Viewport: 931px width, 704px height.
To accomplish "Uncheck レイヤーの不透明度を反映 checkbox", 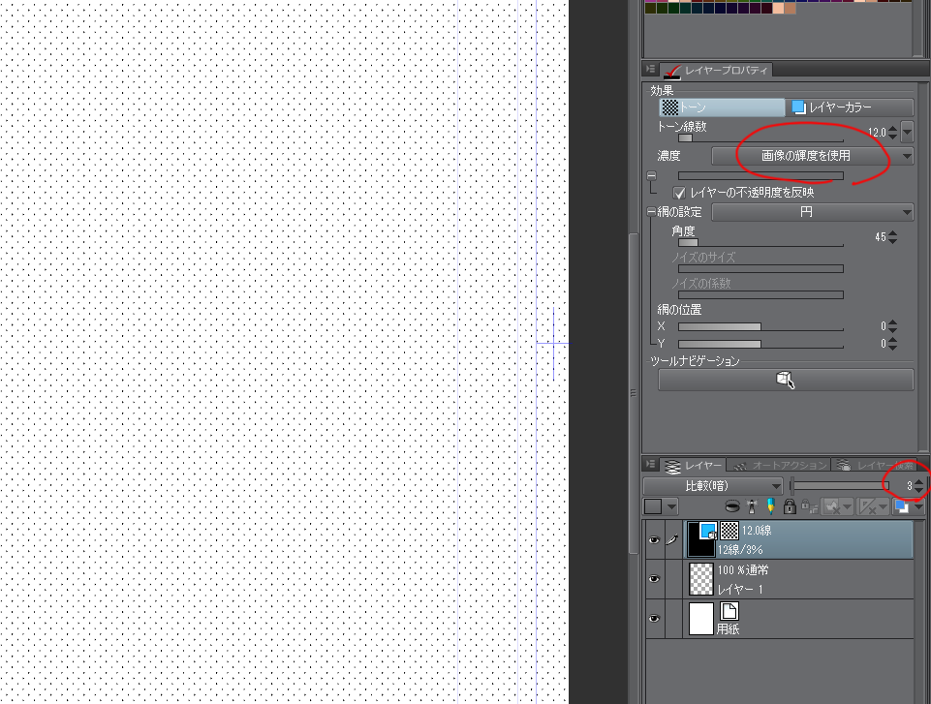I will point(679,193).
